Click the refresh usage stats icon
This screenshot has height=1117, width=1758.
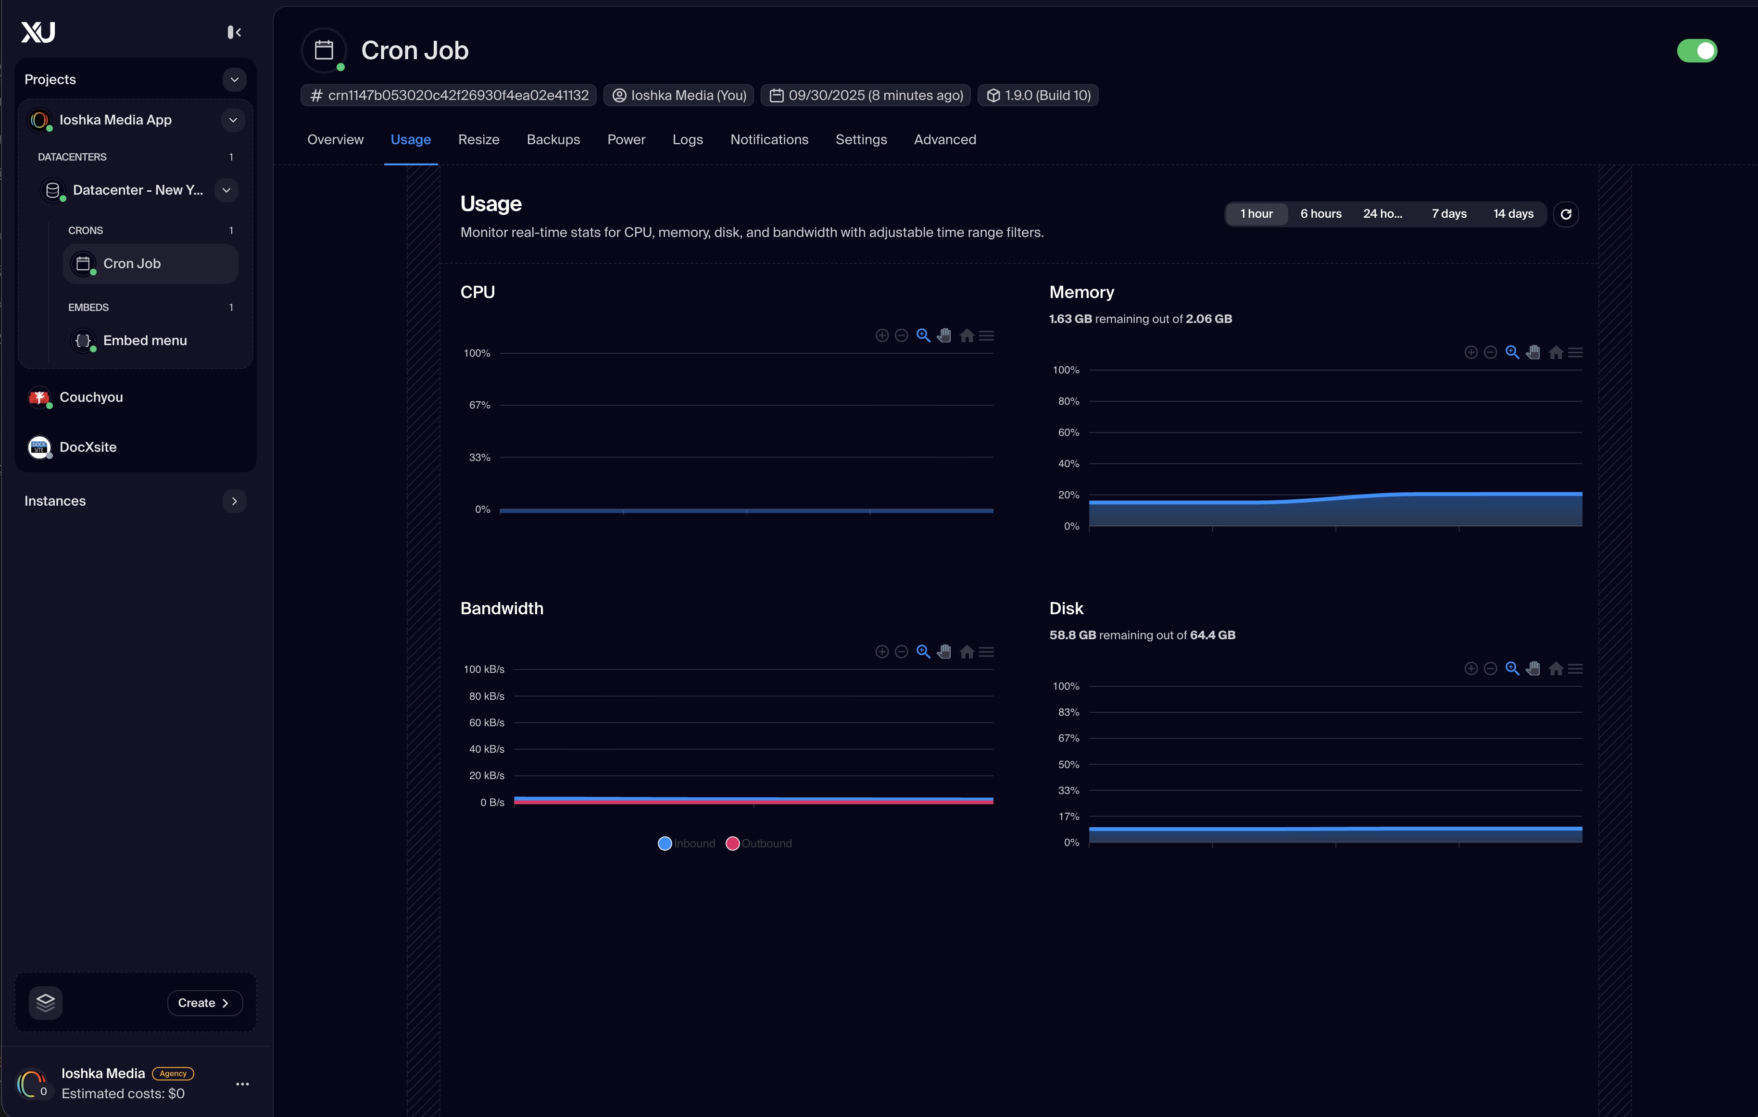pyautogui.click(x=1565, y=214)
